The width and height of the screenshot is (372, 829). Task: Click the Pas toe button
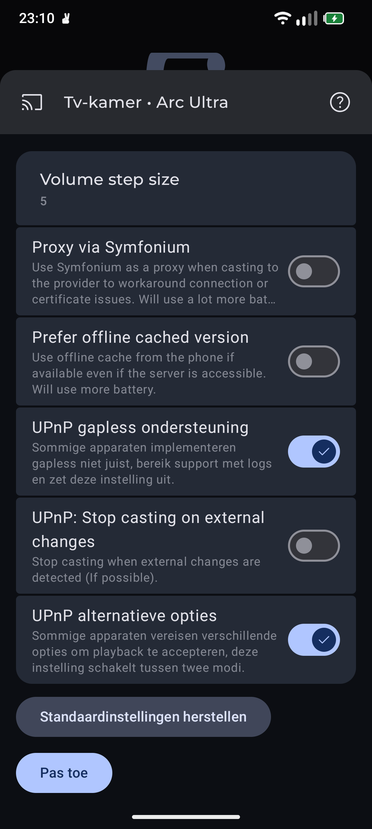[64, 773]
